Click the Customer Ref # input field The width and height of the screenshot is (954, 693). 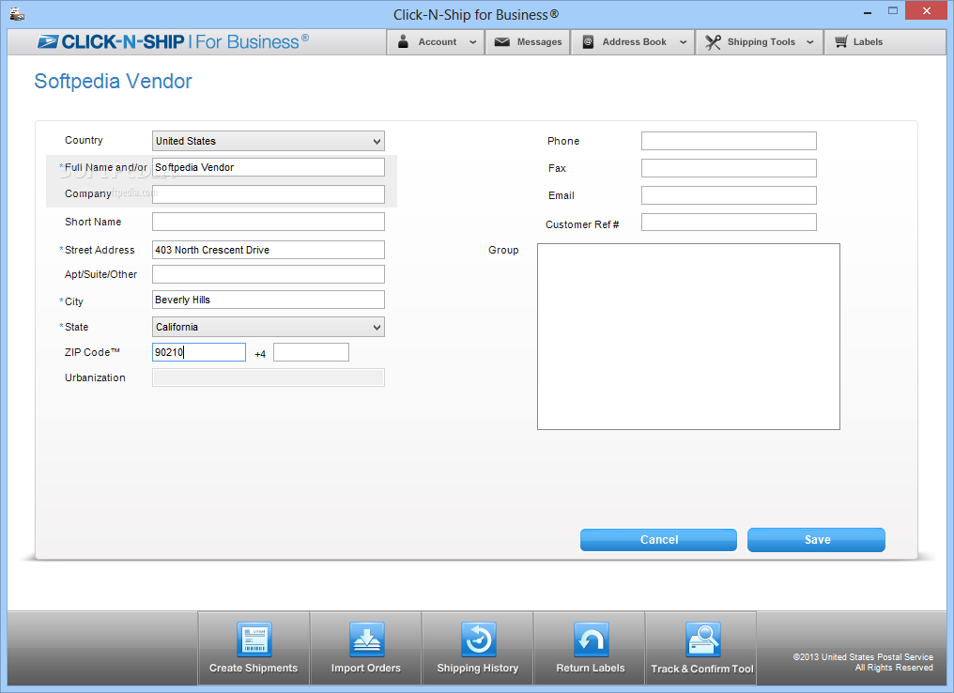coord(729,222)
